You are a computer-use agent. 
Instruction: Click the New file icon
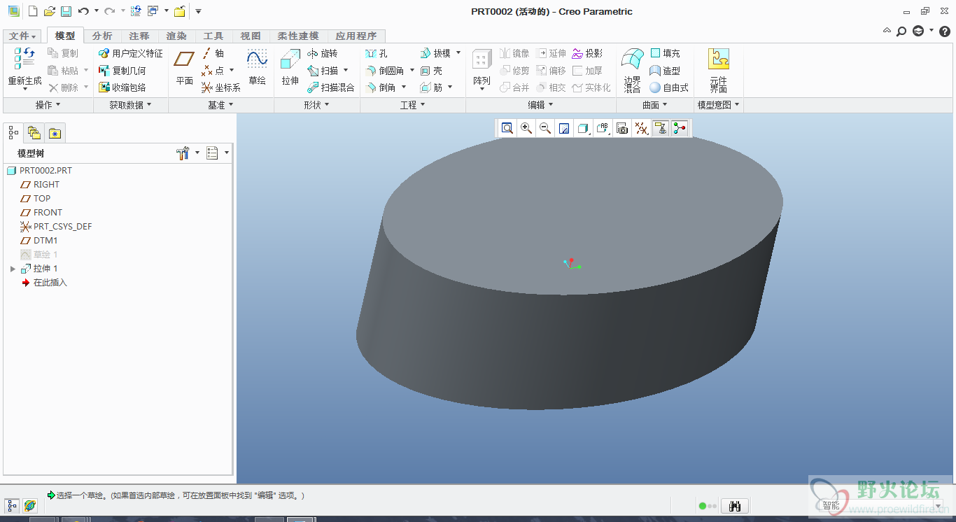(x=32, y=11)
